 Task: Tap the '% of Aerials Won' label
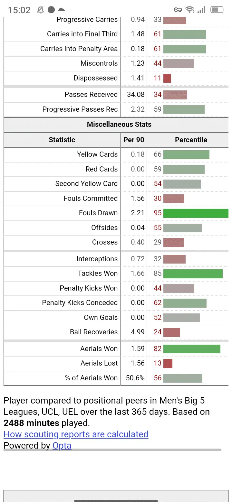(x=92, y=378)
